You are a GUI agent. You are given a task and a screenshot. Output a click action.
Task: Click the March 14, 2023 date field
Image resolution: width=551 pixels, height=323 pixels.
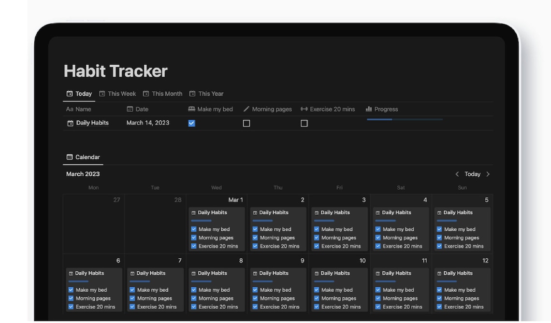coord(148,123)
